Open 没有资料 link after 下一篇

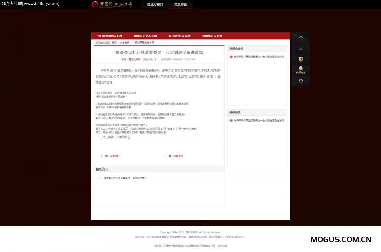tap(178, 156)
